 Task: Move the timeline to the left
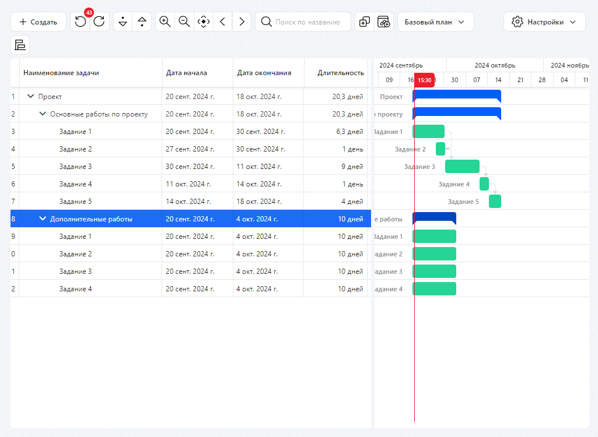pos(223,22)
